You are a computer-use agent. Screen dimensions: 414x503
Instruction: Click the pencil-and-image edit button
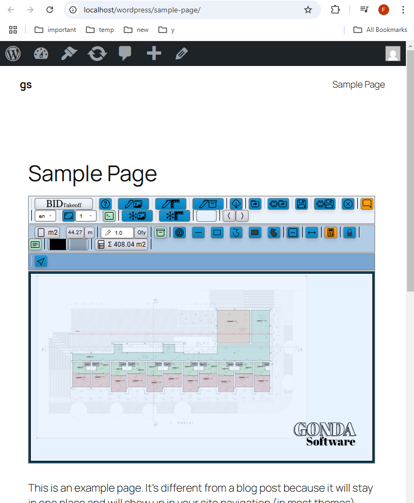(133, 204)
